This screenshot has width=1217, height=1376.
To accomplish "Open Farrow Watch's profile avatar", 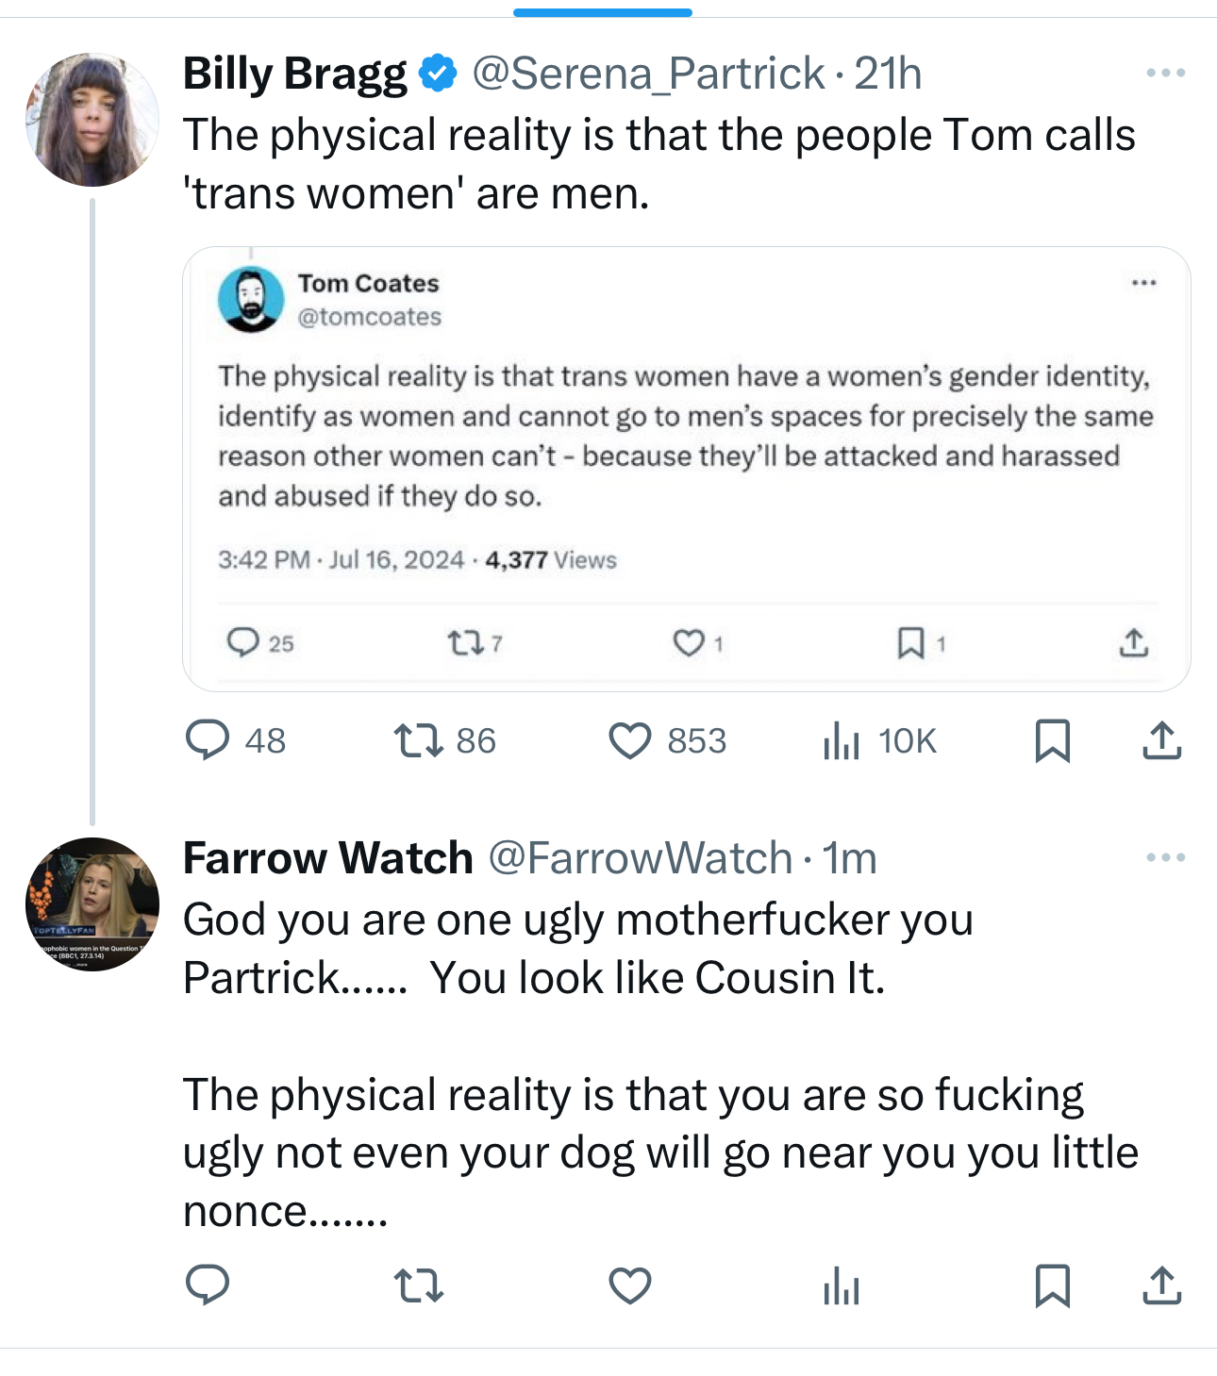I will [92, 904].
